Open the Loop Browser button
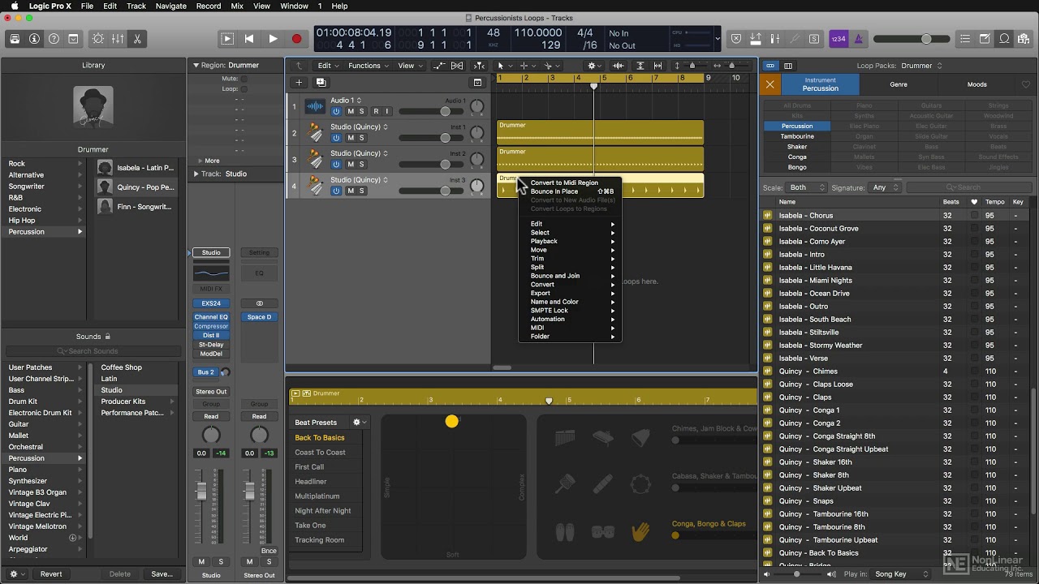 1004,38
